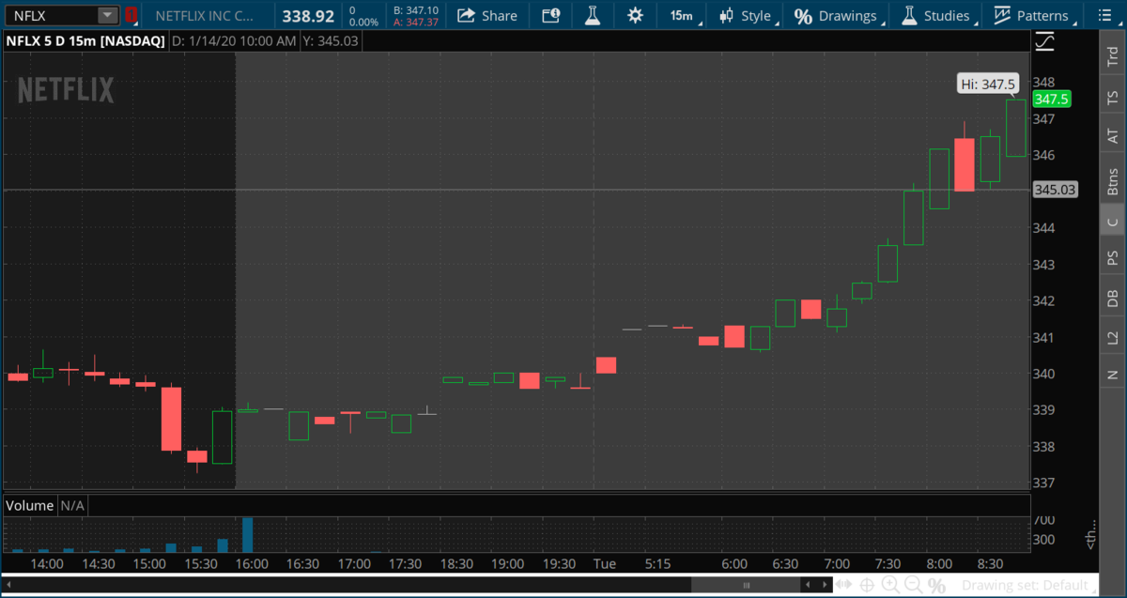Click the Share button
The image size is (1127, 598).
pos(487,15)
